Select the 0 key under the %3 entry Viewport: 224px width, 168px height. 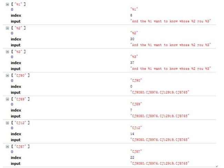point(12,57)
